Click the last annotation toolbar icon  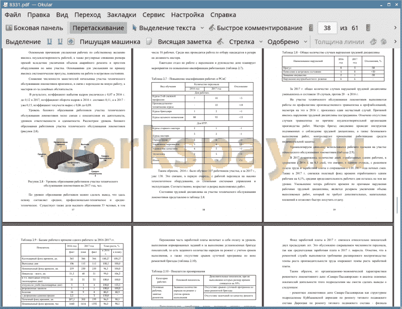coord(384,41)
